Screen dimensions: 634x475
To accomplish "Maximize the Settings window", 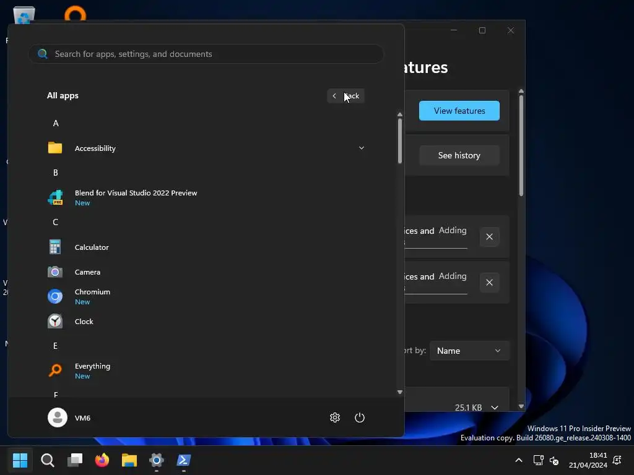I will tap(482, 30).
